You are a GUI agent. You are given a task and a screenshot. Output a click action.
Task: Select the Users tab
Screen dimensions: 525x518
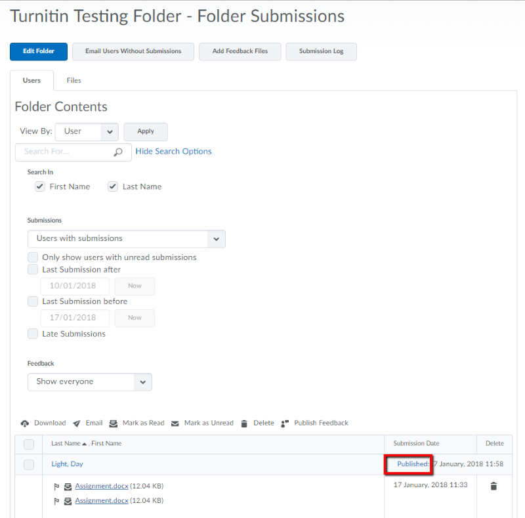[31, 80]
